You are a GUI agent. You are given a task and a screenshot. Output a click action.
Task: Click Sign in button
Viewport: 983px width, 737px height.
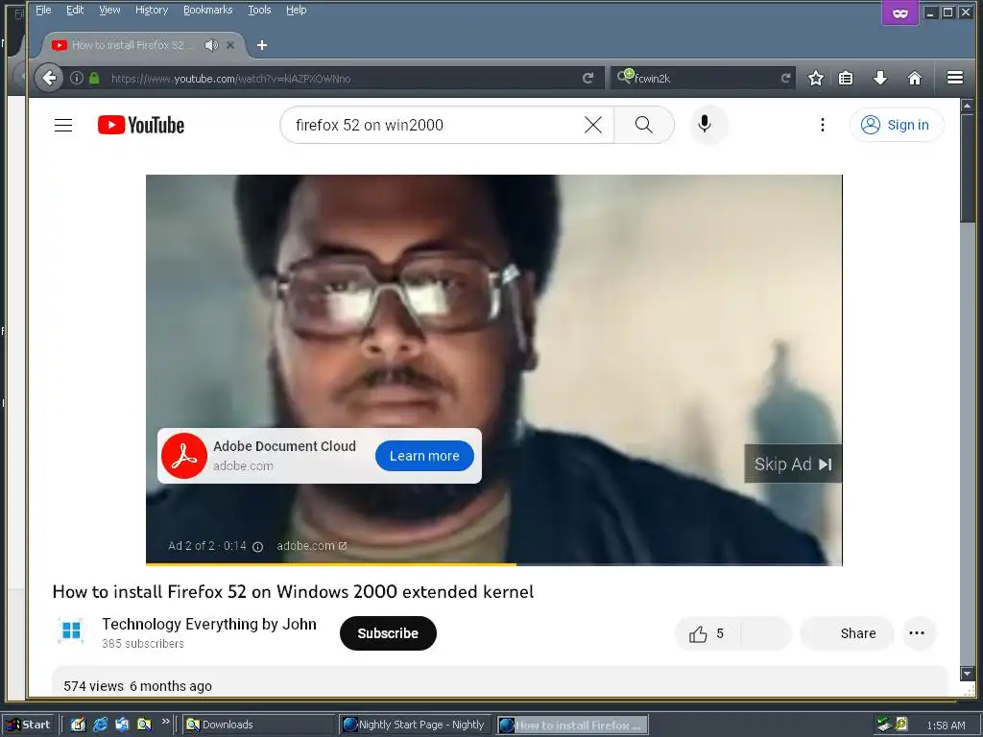point(897,125)
